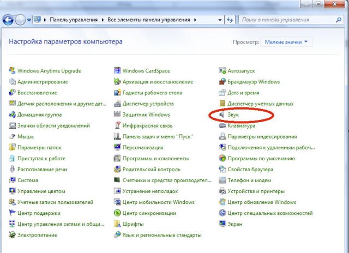Click the Windows Anytime Upgrade icon
The height and width of the screenshot is (253, 349).
12,70
